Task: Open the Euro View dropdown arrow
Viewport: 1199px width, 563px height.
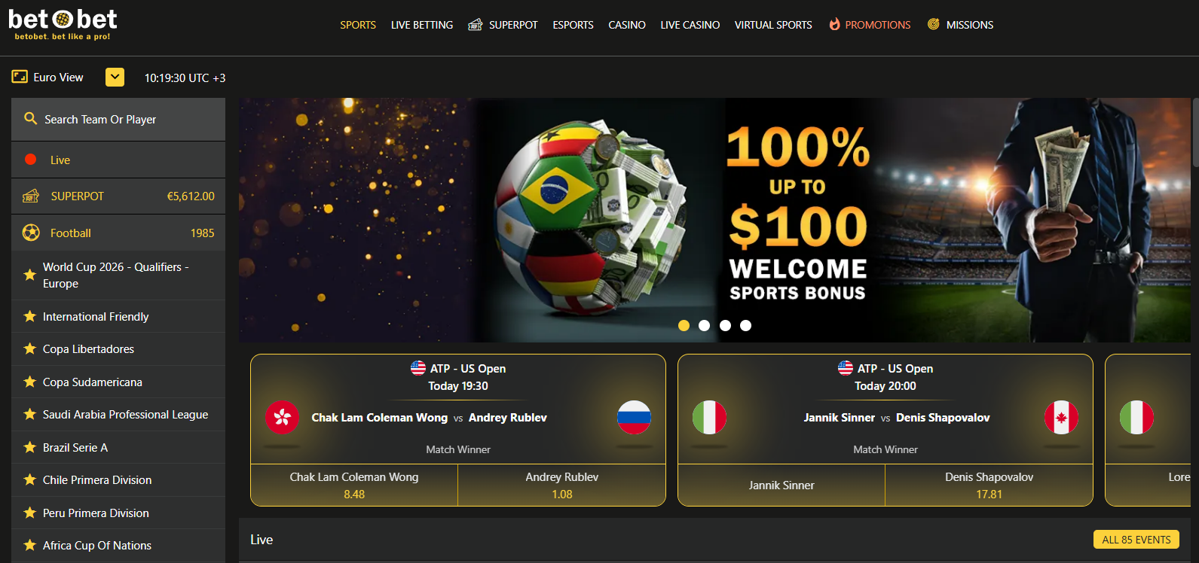Action: [x=115, y=77]
